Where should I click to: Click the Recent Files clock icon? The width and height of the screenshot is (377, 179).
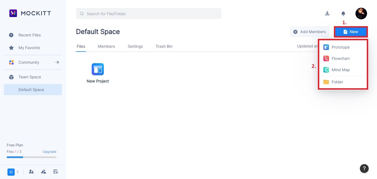click(x=11, y=35)
